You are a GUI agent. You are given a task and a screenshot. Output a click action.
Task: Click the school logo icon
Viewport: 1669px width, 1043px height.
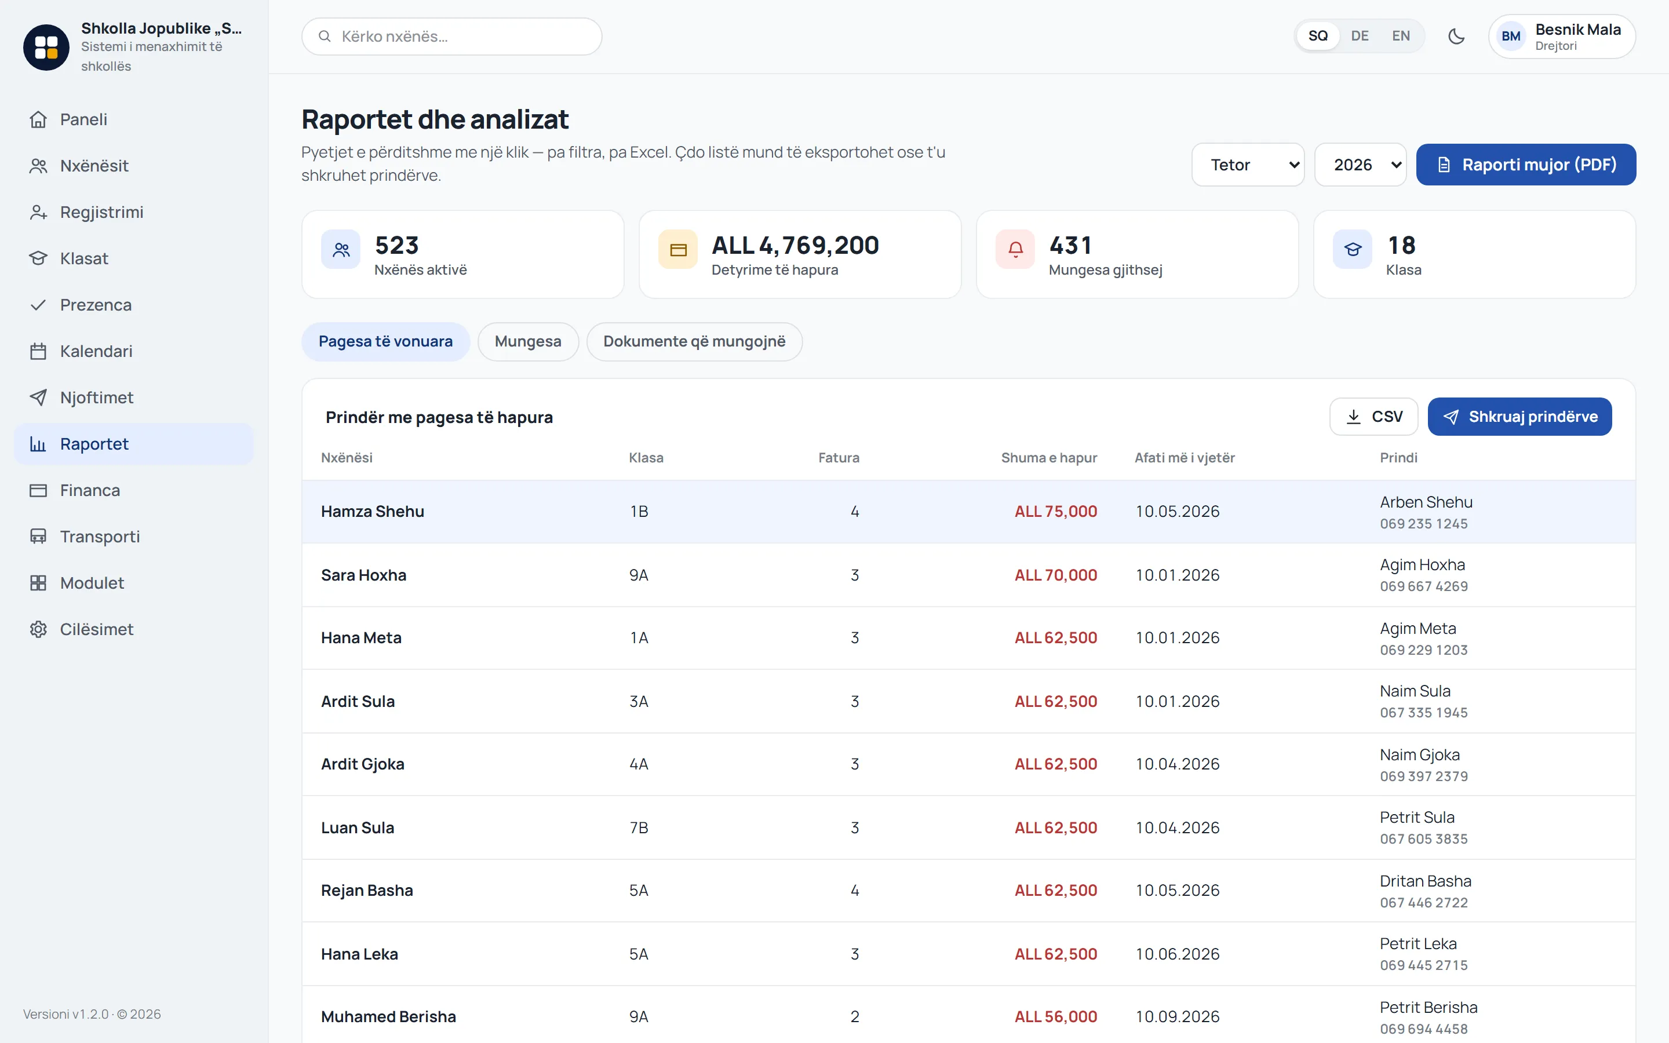[46, 47]
